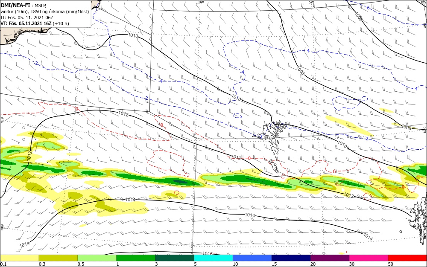Click legend value '30'
Image resolution: width=427 pixels, height=267 pixels.
point(352,264)
